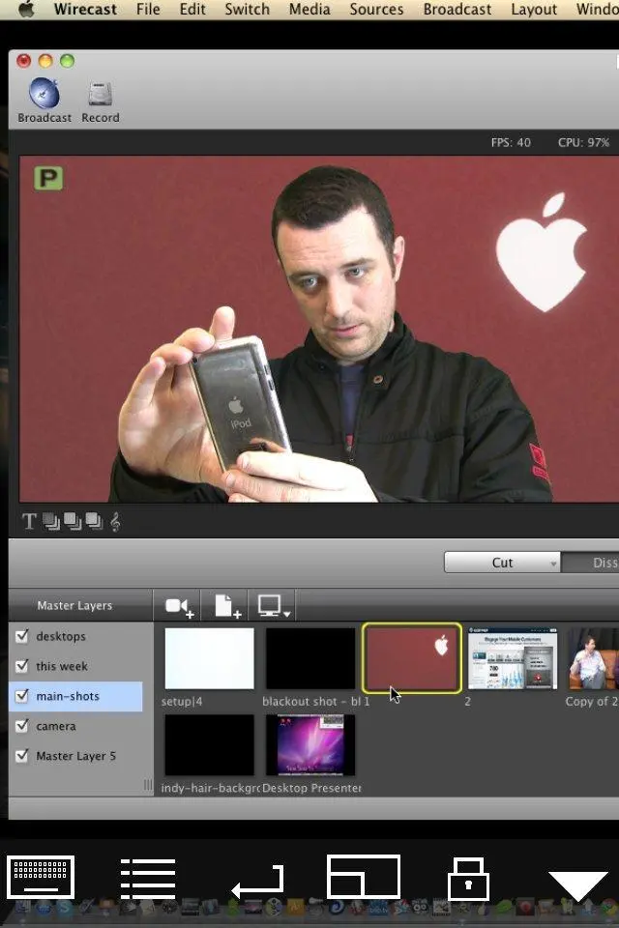The width and height of the screenshot is (619, 928).
Task: Click the live preview video area
Action: [318, 329]
